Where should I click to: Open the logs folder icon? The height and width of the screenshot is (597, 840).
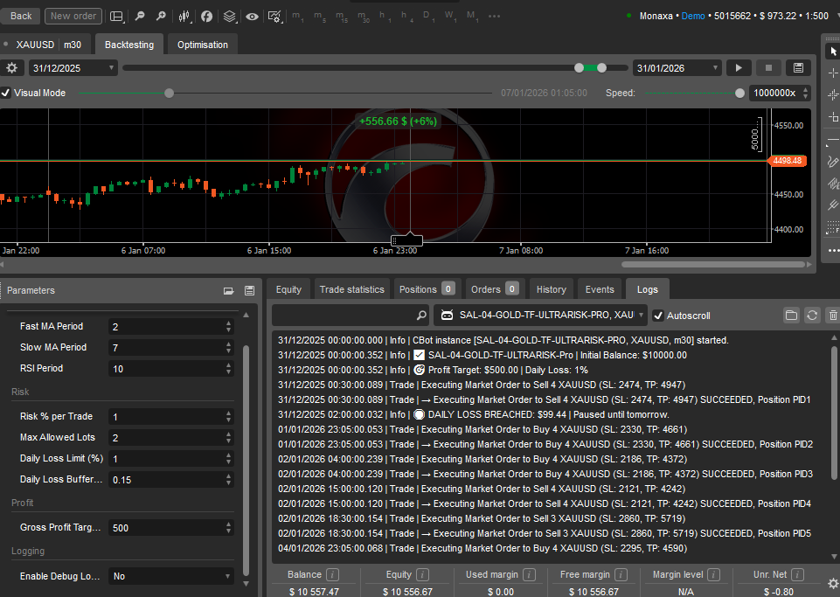[x=791, y=315]
